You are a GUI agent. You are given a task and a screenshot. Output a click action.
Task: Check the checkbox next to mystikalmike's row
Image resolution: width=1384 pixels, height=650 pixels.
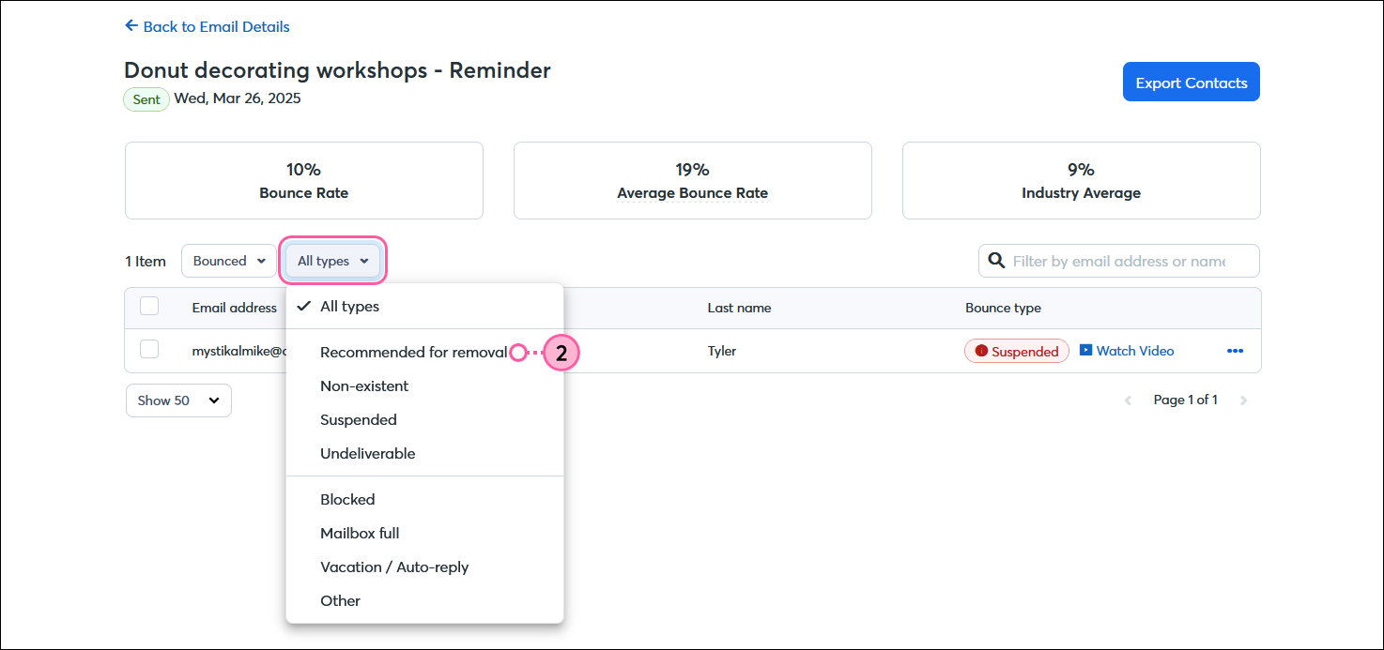149,348
